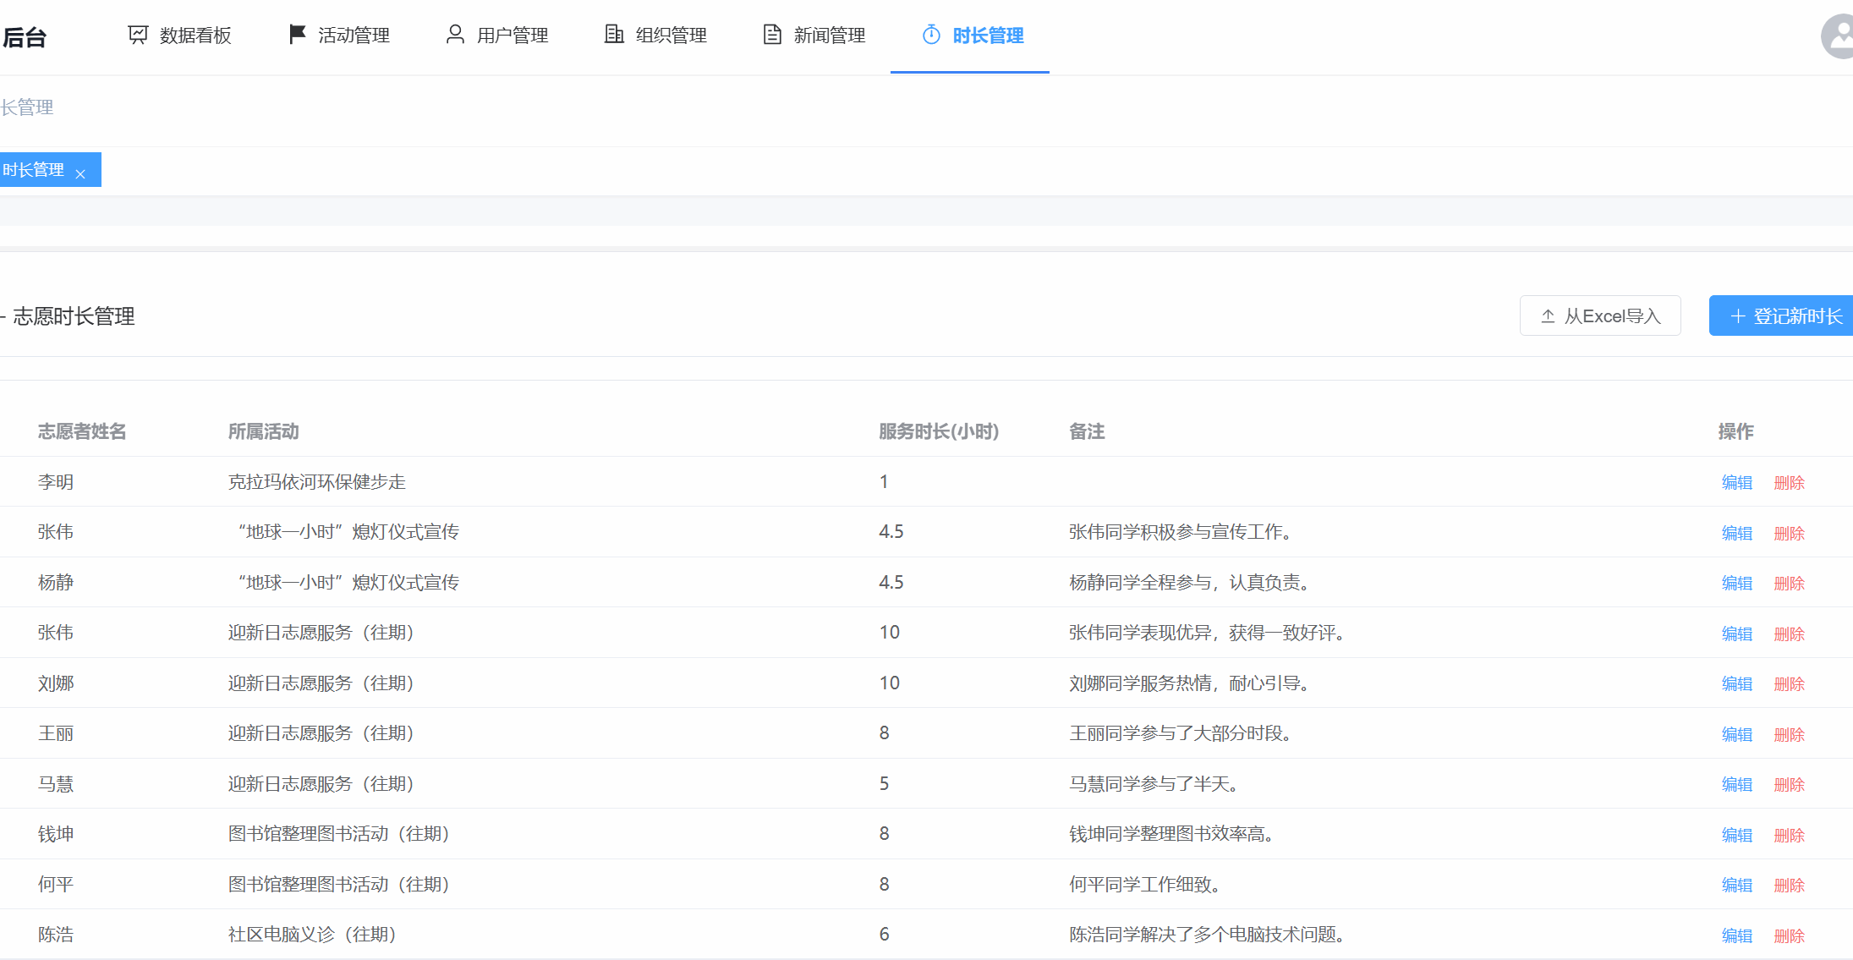The height and width of the screenshot is (960, 1853).
Task: Select the 时长管理 page tab tag
Action: point(34,170)
